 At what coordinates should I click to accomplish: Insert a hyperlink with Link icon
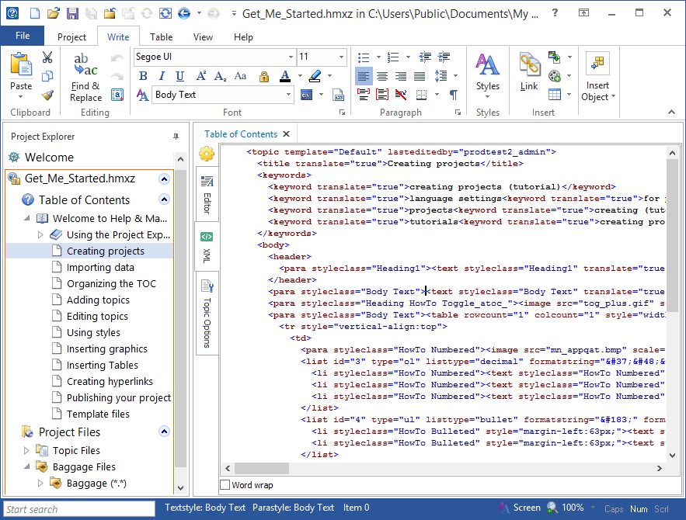(x=529, y=73)
